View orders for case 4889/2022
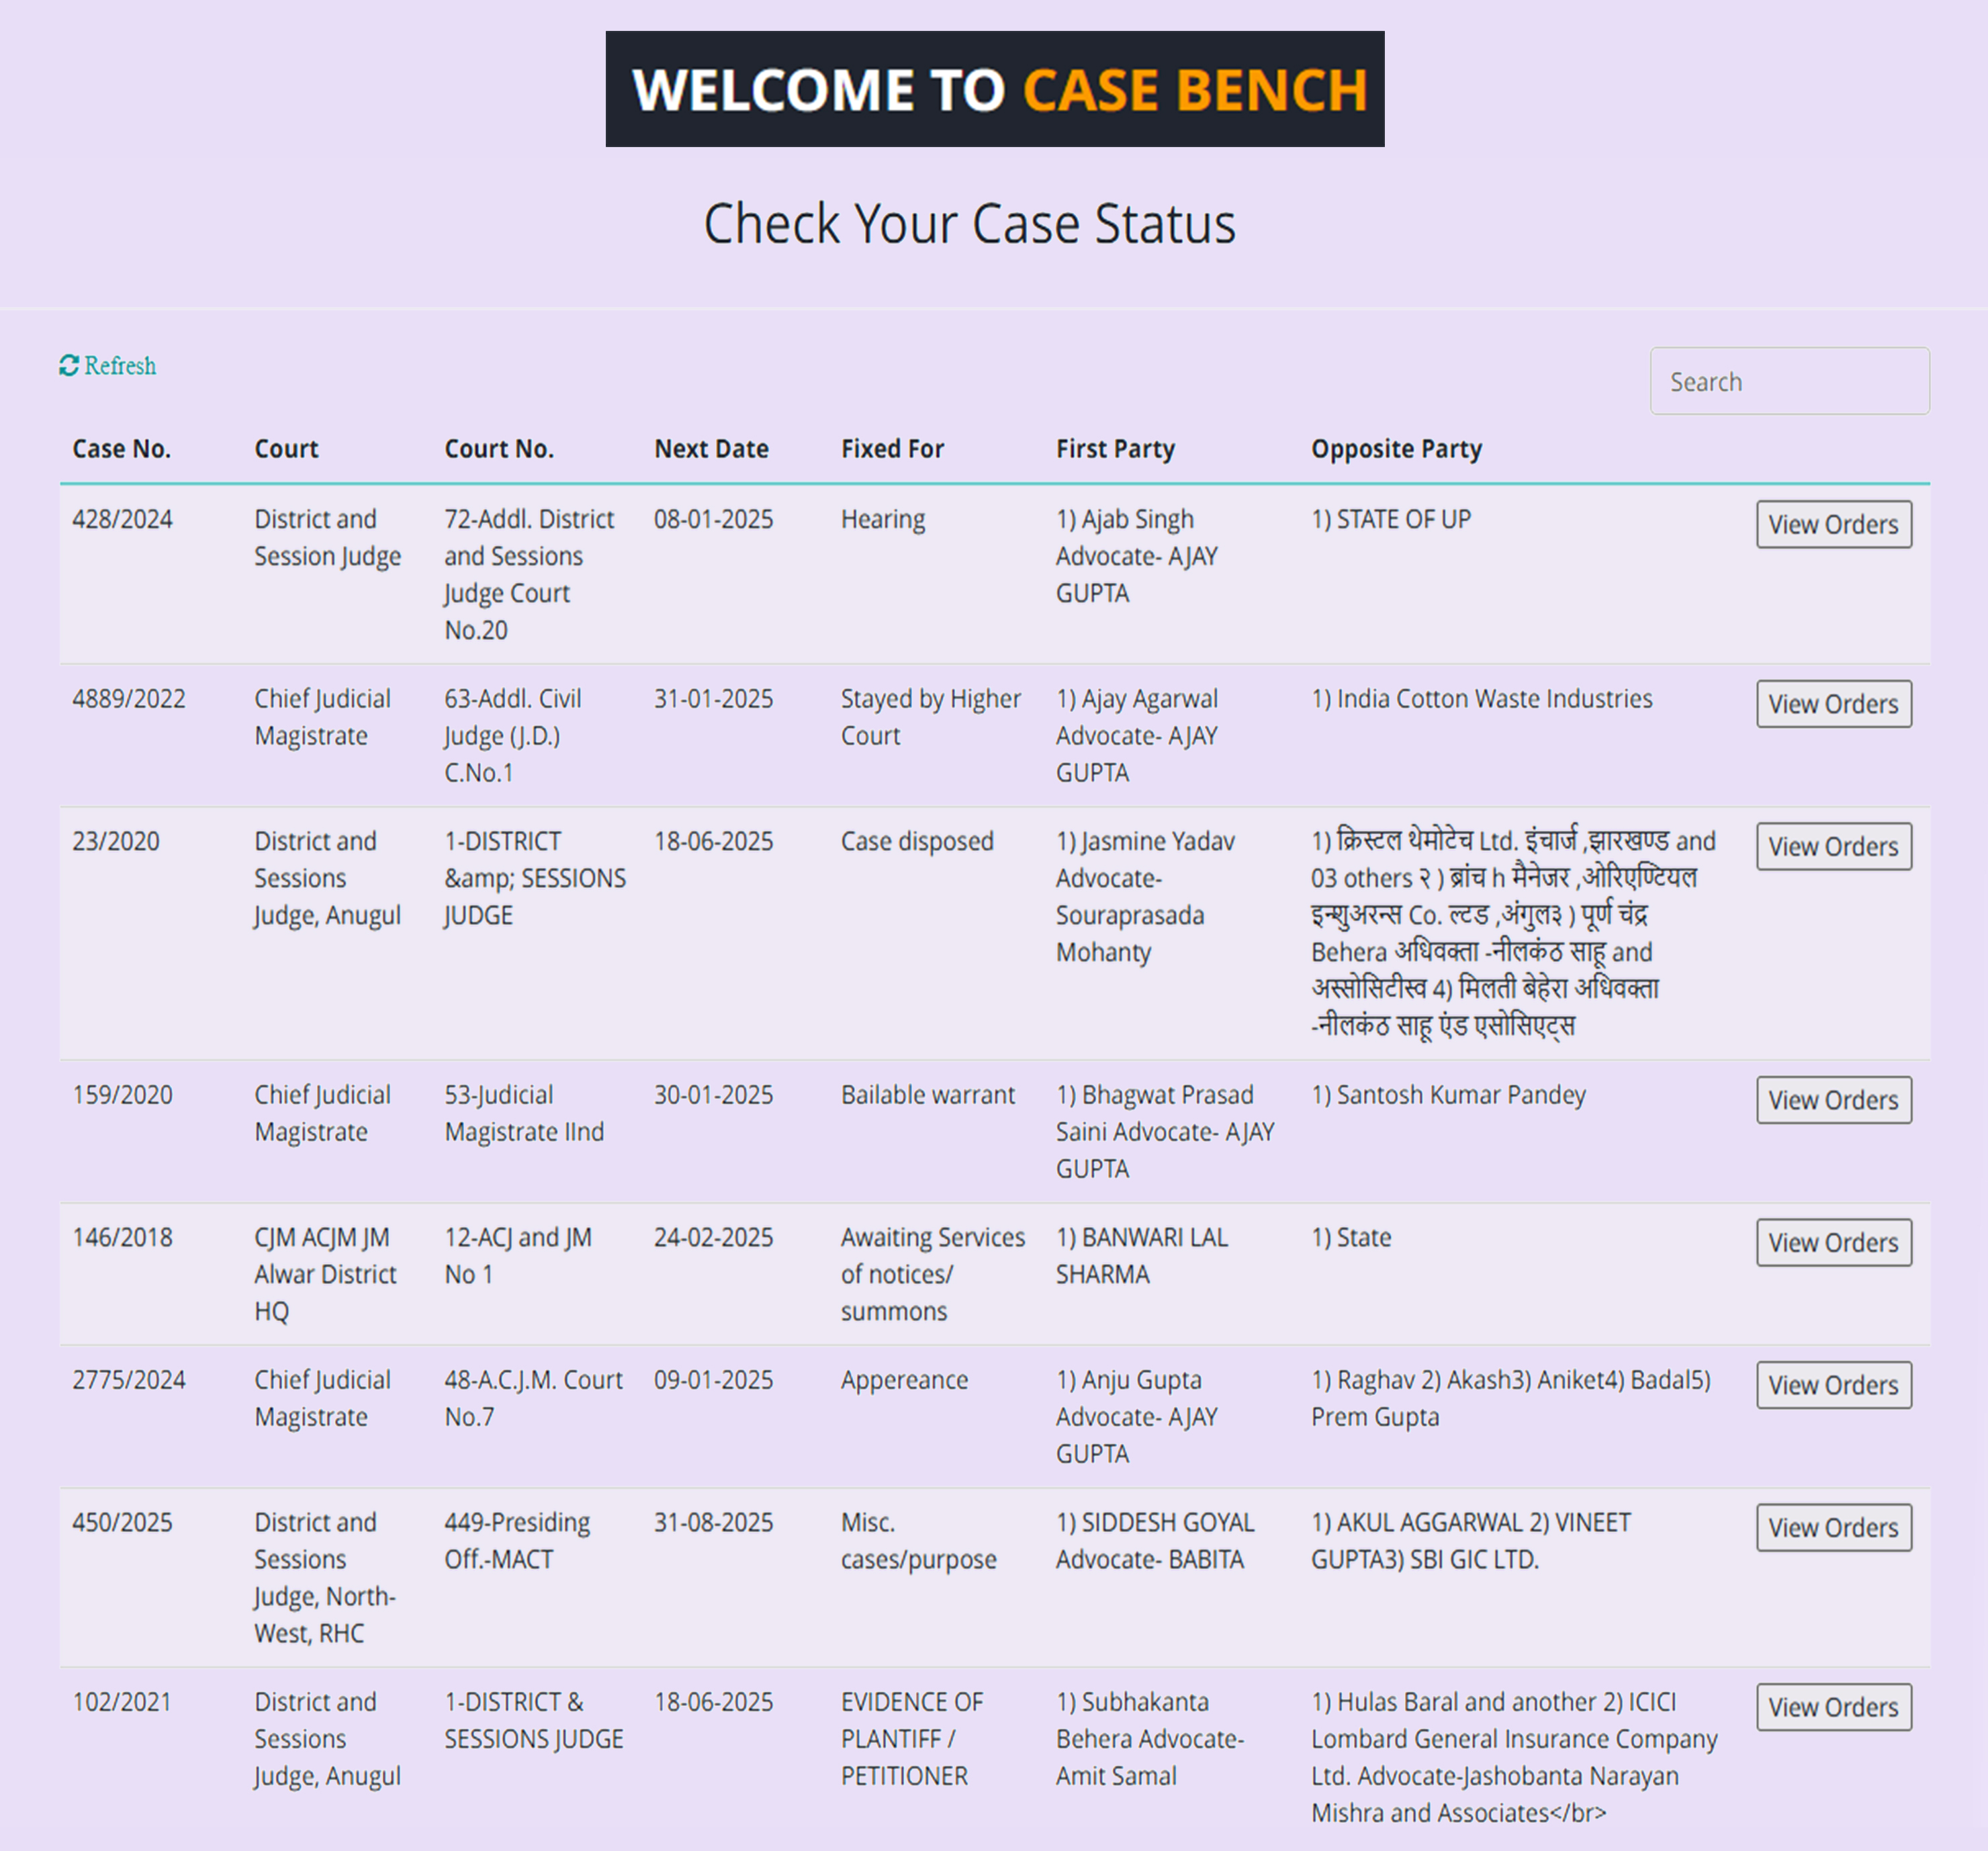1988x1851 pixels. (x=1832, y=704)
